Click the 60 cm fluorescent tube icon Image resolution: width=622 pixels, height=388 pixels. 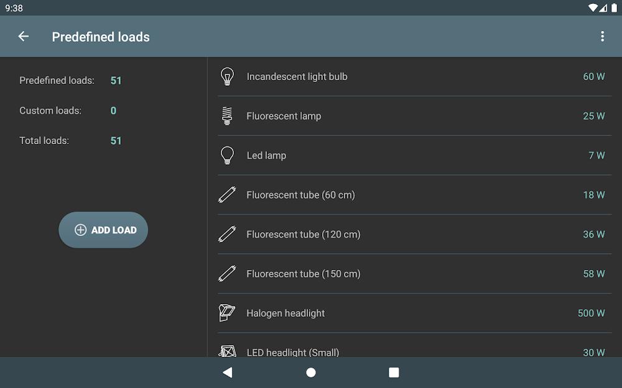227,195
